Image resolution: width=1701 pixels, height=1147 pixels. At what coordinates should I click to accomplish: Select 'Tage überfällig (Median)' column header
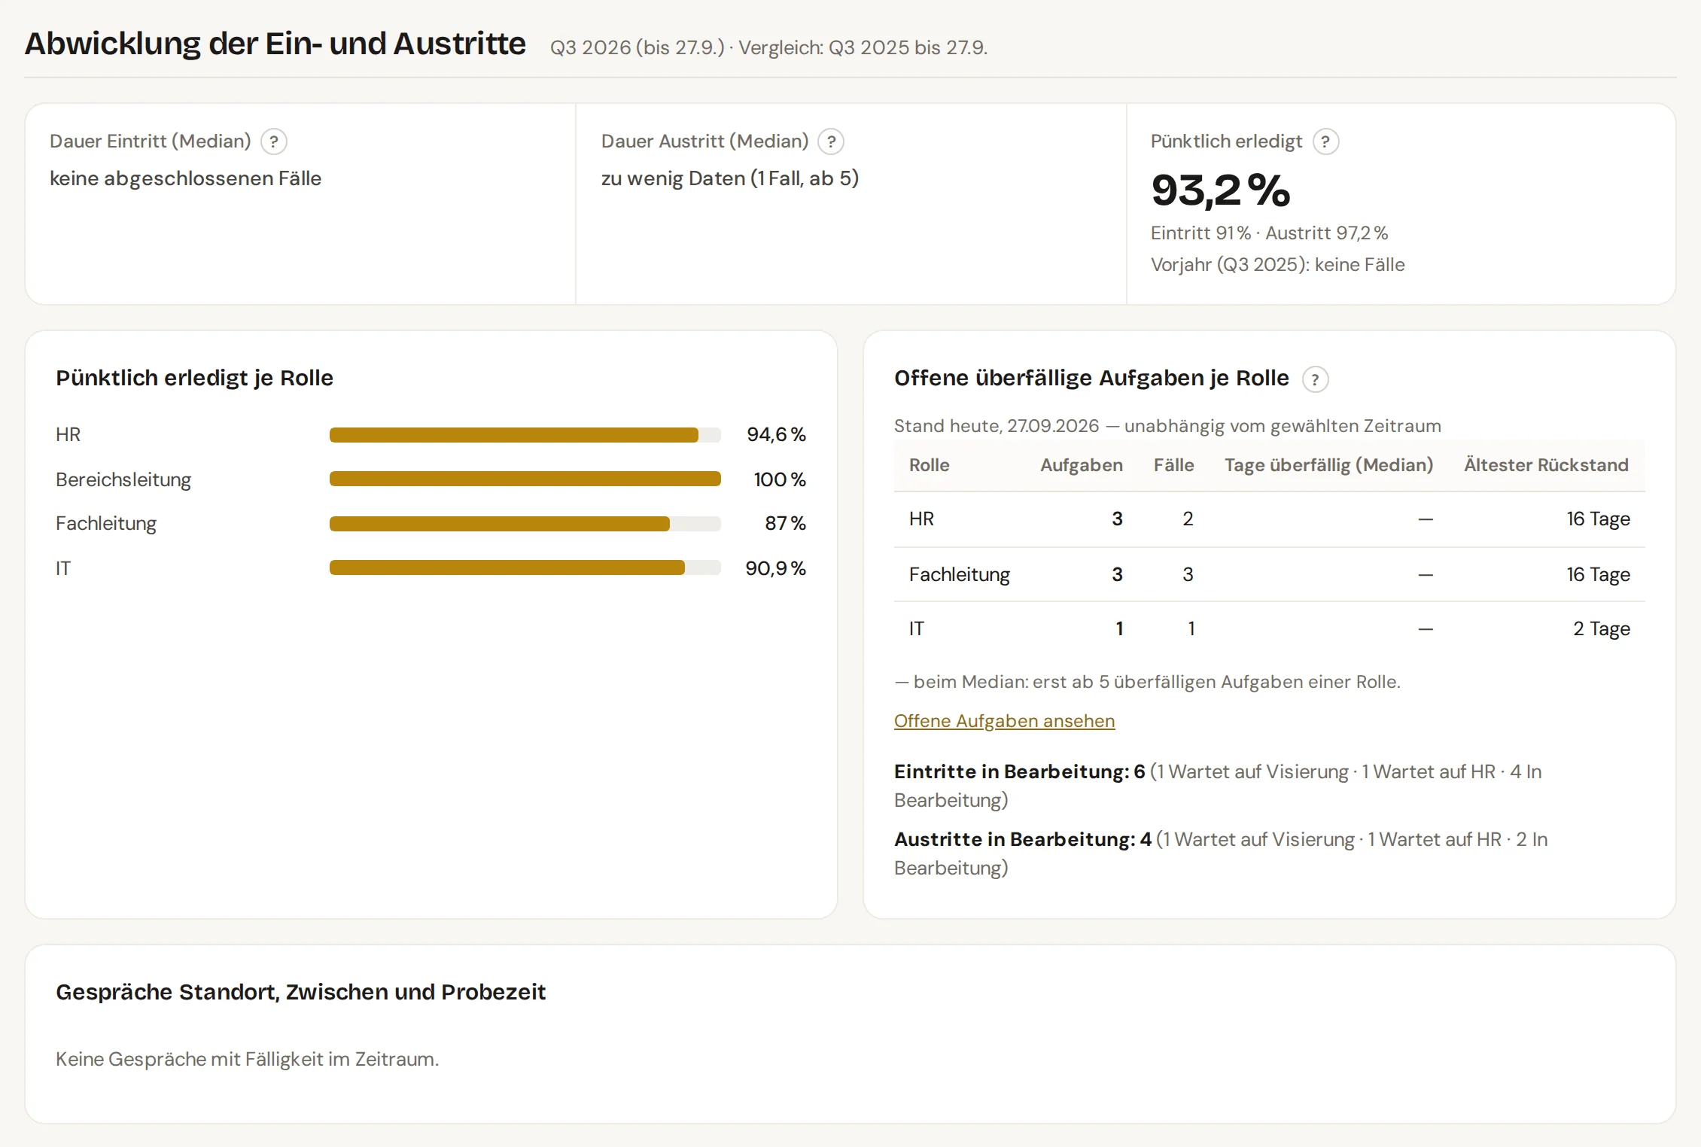coord(1328,465)
